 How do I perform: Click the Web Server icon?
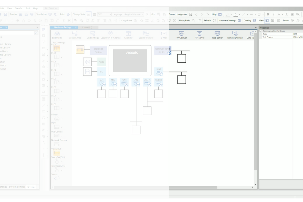(x=217, y=35)
